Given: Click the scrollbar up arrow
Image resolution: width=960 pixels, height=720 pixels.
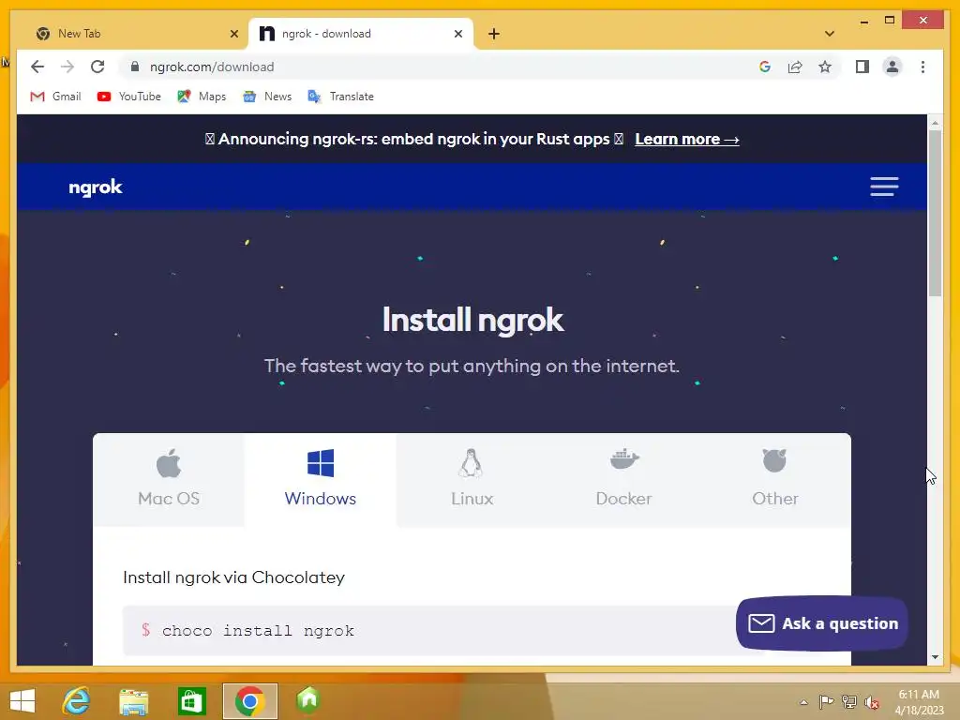Looking at the screenshot, I should pos(935,123).
